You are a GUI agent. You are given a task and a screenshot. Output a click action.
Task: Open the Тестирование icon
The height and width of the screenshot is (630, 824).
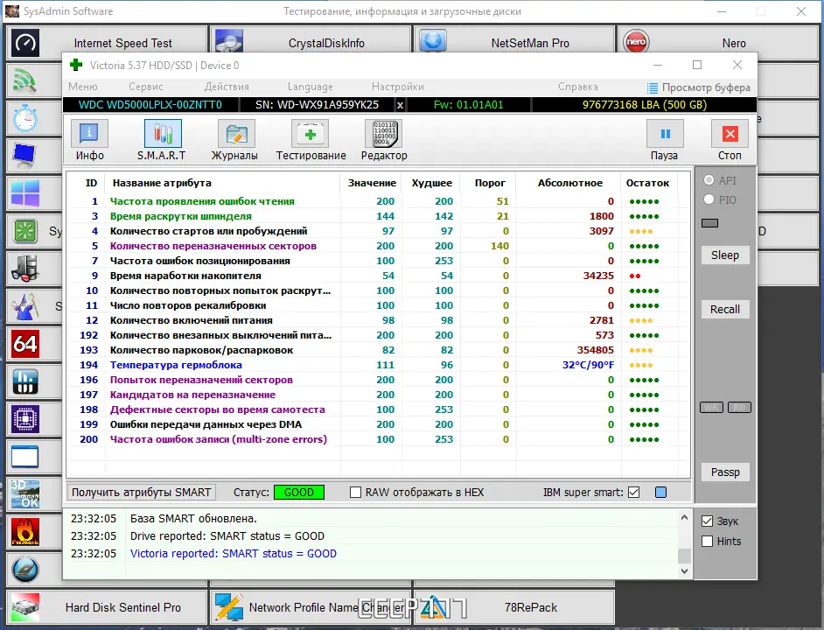tap(310, 134)
